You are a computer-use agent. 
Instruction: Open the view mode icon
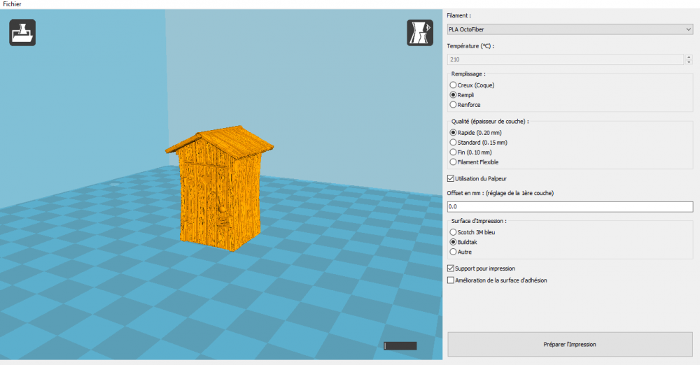click(419, 33)
